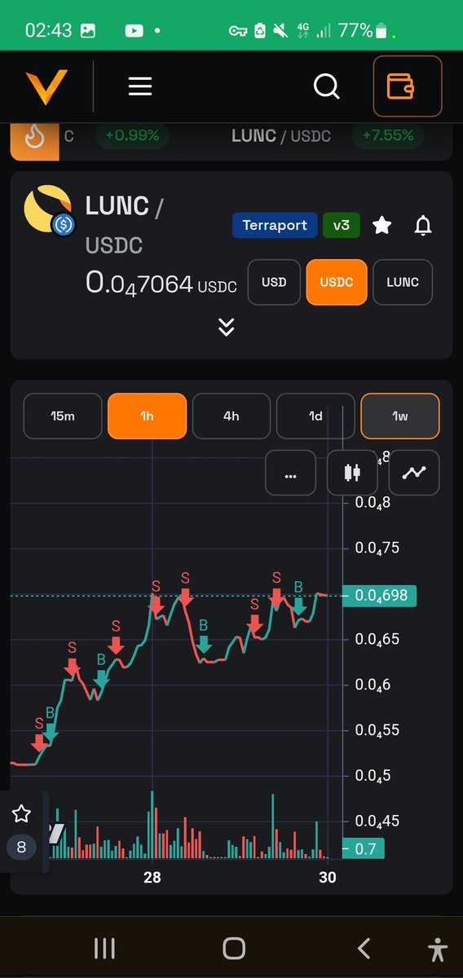Image resolution: width=463 pixels, height=978 pixels.
Task: Select the Terraport badge
Action: 275,226
